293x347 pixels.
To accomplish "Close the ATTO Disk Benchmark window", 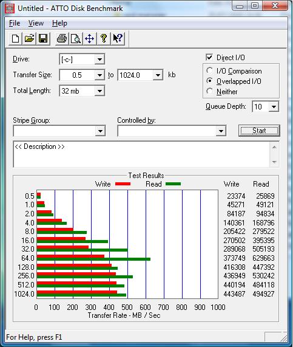I will tap(275, 6).
